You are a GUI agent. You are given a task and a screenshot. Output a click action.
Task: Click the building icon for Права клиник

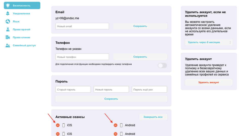point(8,38)
